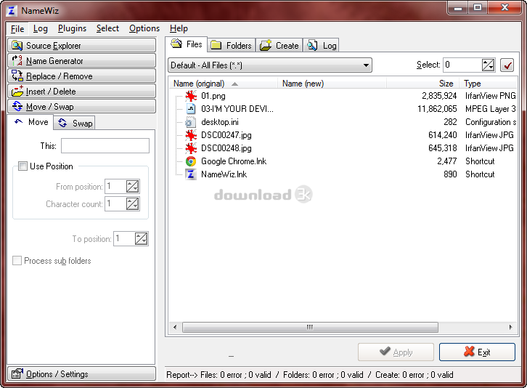Select the file Google Chrome.lnk
Screen dimensions: 527x388
click(x=234, y=161)
